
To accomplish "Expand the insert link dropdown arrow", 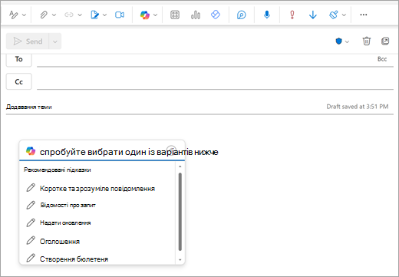I will tap(80, 15).
